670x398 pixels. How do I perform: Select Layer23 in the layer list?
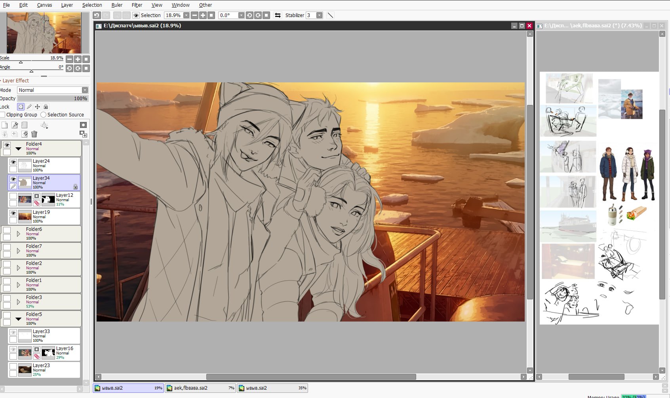[44, 370]
